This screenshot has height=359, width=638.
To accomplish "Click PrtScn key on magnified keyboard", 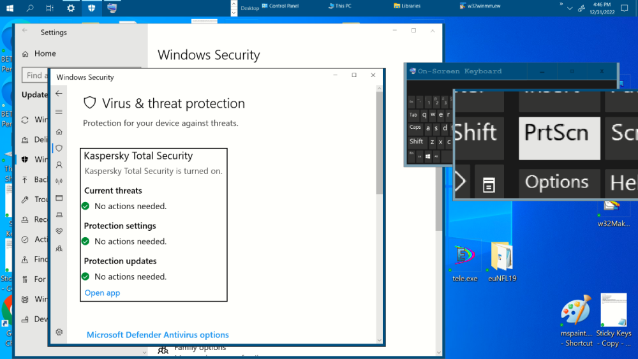I will 559,138.
